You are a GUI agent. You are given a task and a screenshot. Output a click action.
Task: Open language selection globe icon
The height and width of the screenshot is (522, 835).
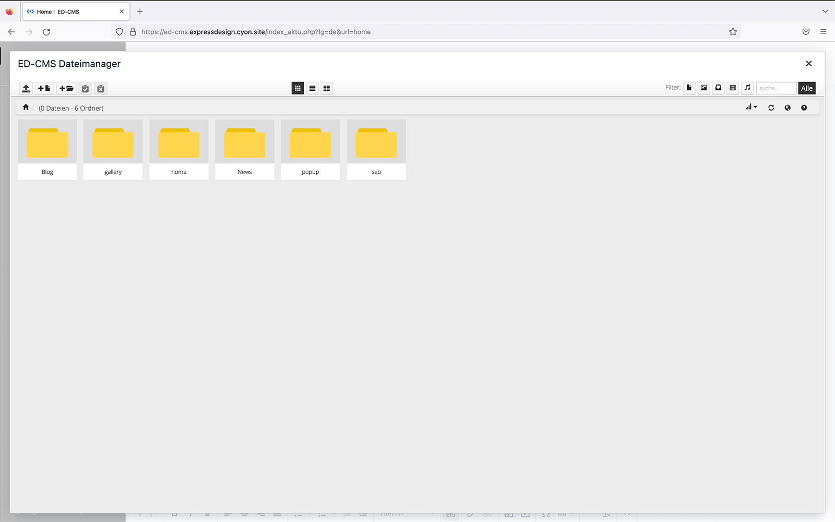(x=788, y=108)
